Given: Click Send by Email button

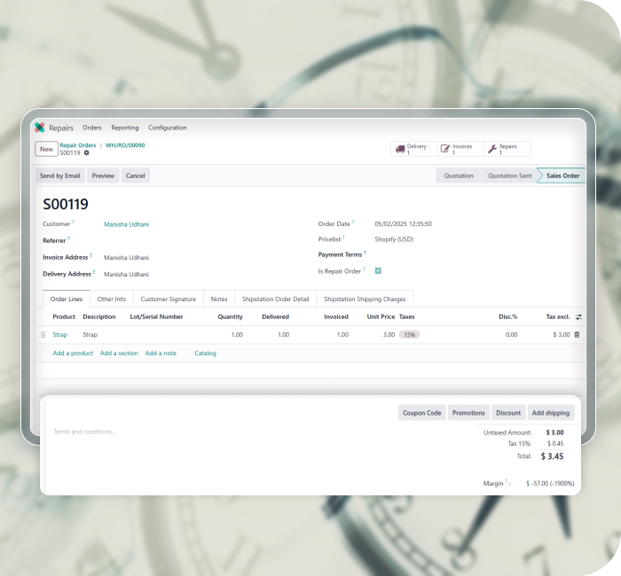Looking at the screenshot, I should (59, 175).
